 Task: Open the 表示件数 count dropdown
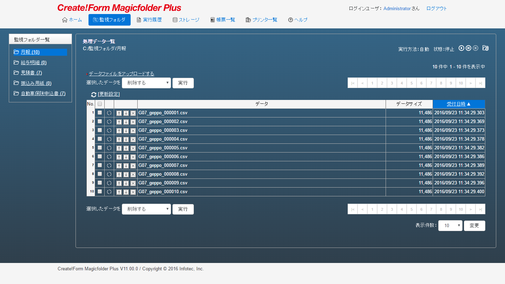pos(450,226)
